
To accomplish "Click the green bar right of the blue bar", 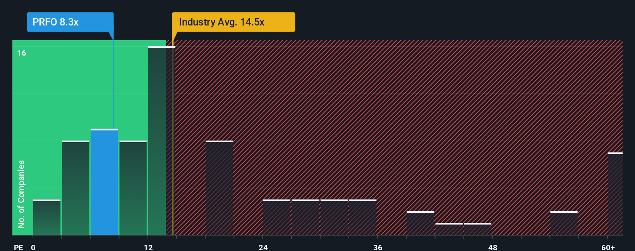I will pos(133,188).
